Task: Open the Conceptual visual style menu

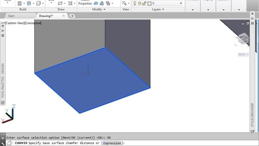Action: coord(33,23)
